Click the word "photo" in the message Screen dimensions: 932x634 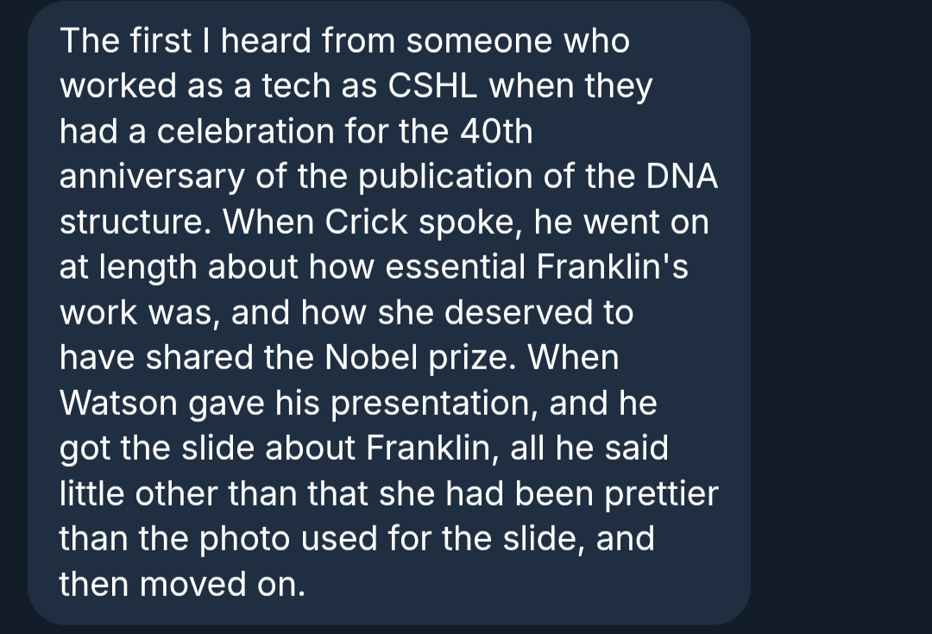pos(245,539)
